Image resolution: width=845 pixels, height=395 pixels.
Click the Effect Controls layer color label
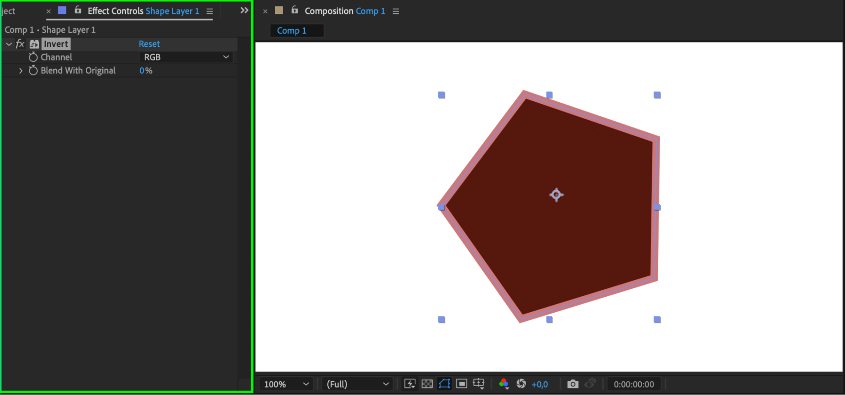tap(62, 11)
